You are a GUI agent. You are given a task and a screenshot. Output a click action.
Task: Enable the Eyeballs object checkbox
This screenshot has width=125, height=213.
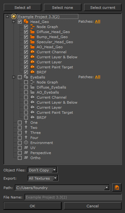click(x=20, y=77)
